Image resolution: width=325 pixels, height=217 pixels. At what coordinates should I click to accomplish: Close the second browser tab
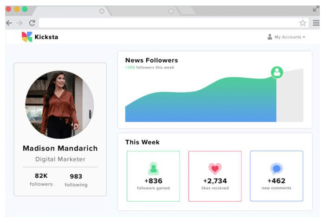171,11
